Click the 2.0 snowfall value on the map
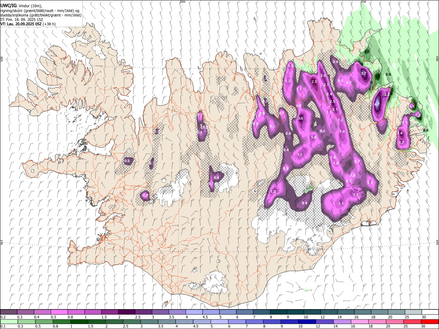 coord(323,75)
